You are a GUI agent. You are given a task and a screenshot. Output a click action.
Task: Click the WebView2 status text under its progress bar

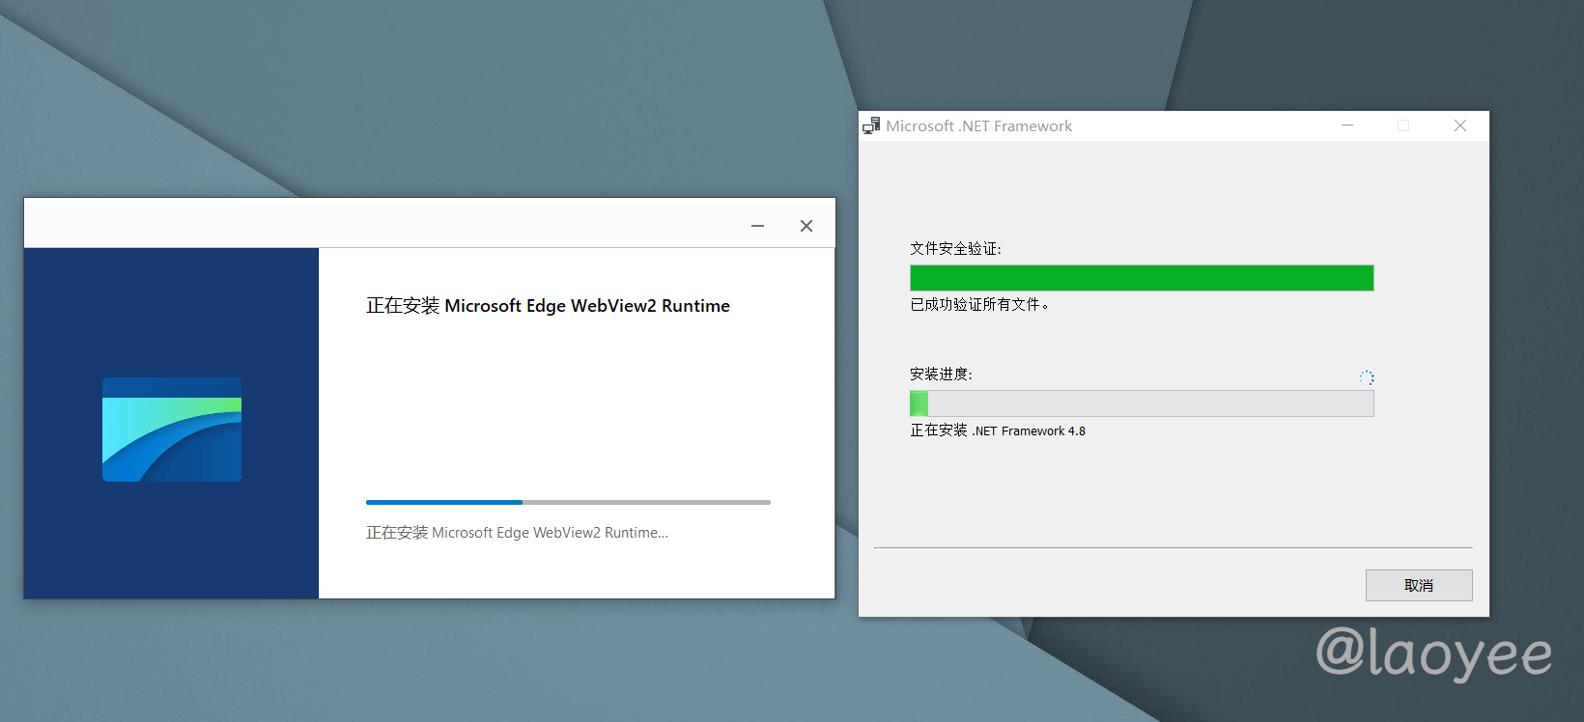(517, 533)
